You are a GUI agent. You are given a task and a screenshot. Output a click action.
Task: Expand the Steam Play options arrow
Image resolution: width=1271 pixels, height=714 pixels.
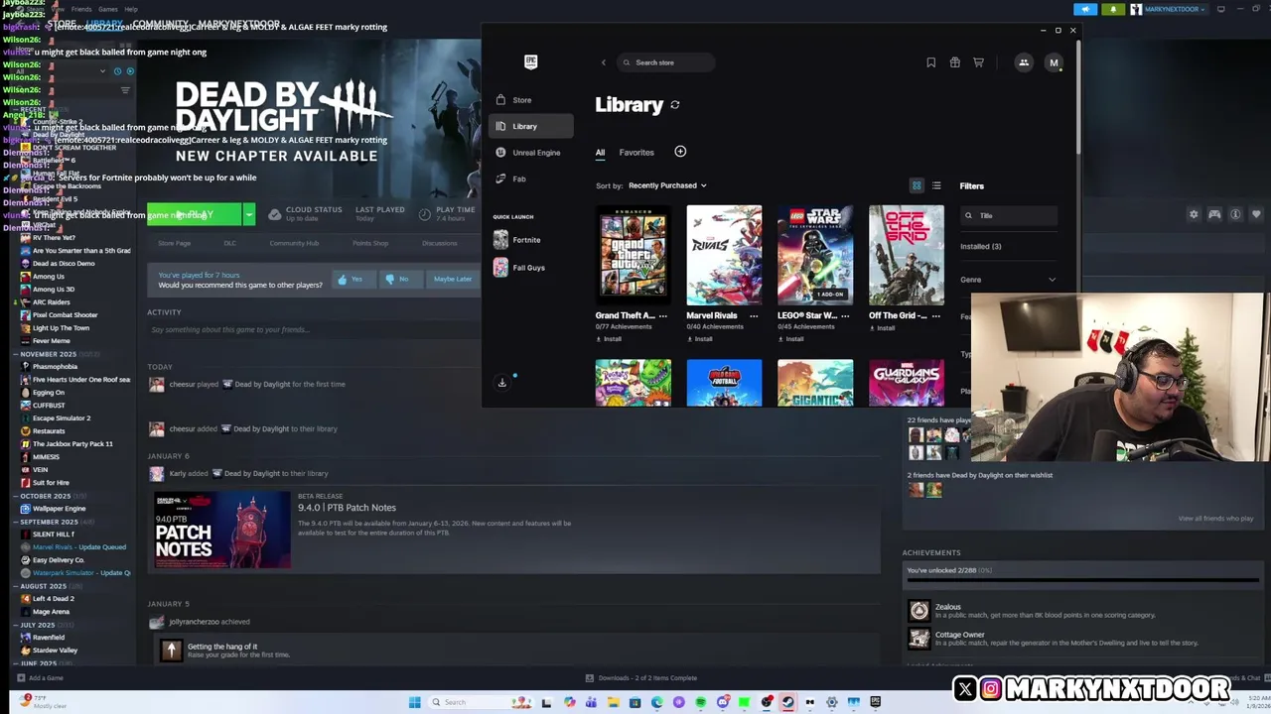(x=248, y=214)
